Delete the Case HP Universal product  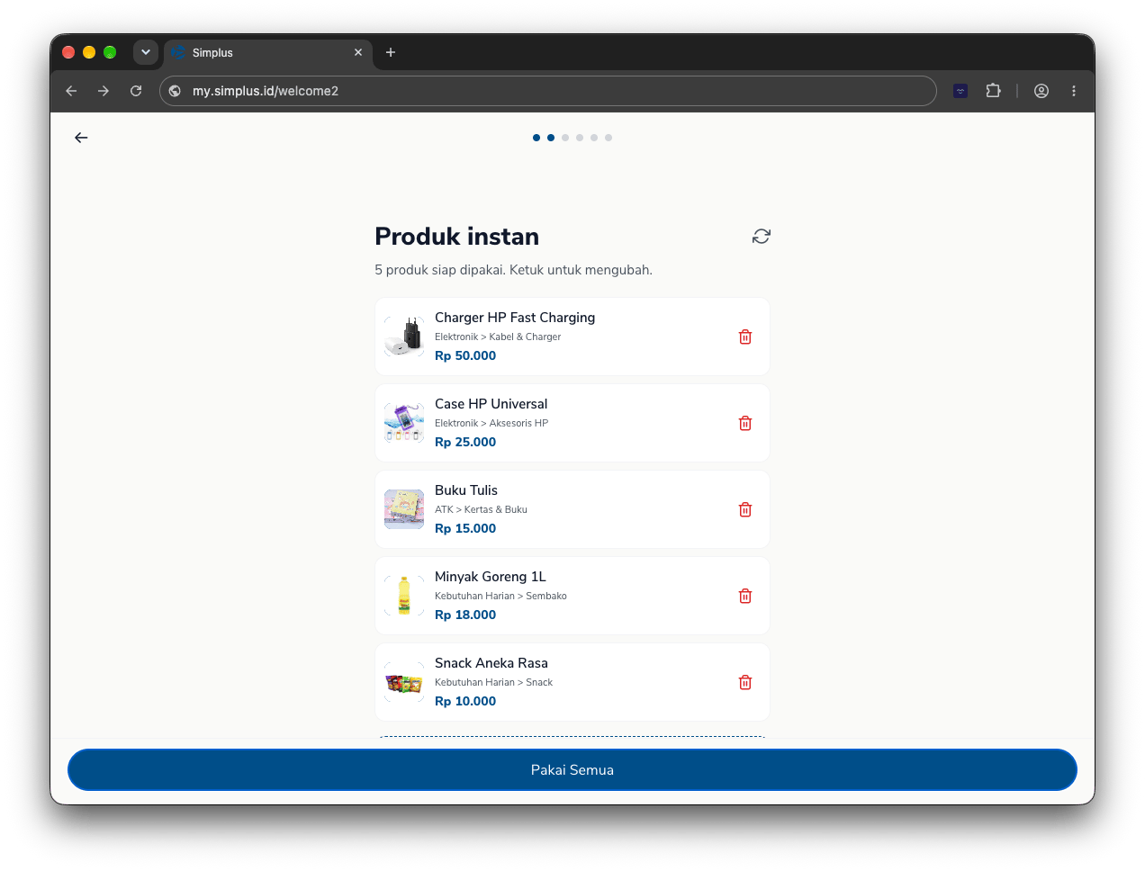click(x=745, y=423)
